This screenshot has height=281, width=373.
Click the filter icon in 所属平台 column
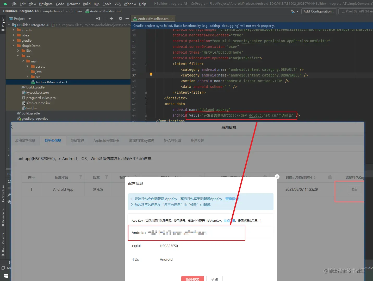[x=81, y=177]
